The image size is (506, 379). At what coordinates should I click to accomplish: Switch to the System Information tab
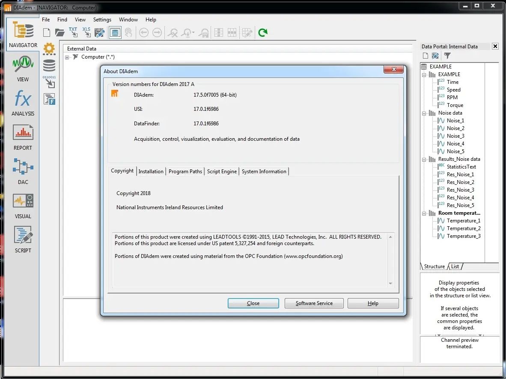coord(264,172)
